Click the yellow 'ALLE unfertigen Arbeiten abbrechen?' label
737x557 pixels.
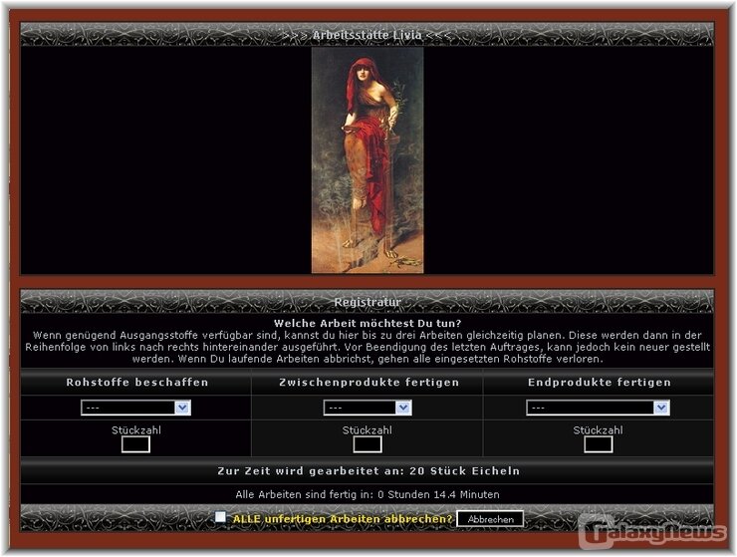point(343,519)
